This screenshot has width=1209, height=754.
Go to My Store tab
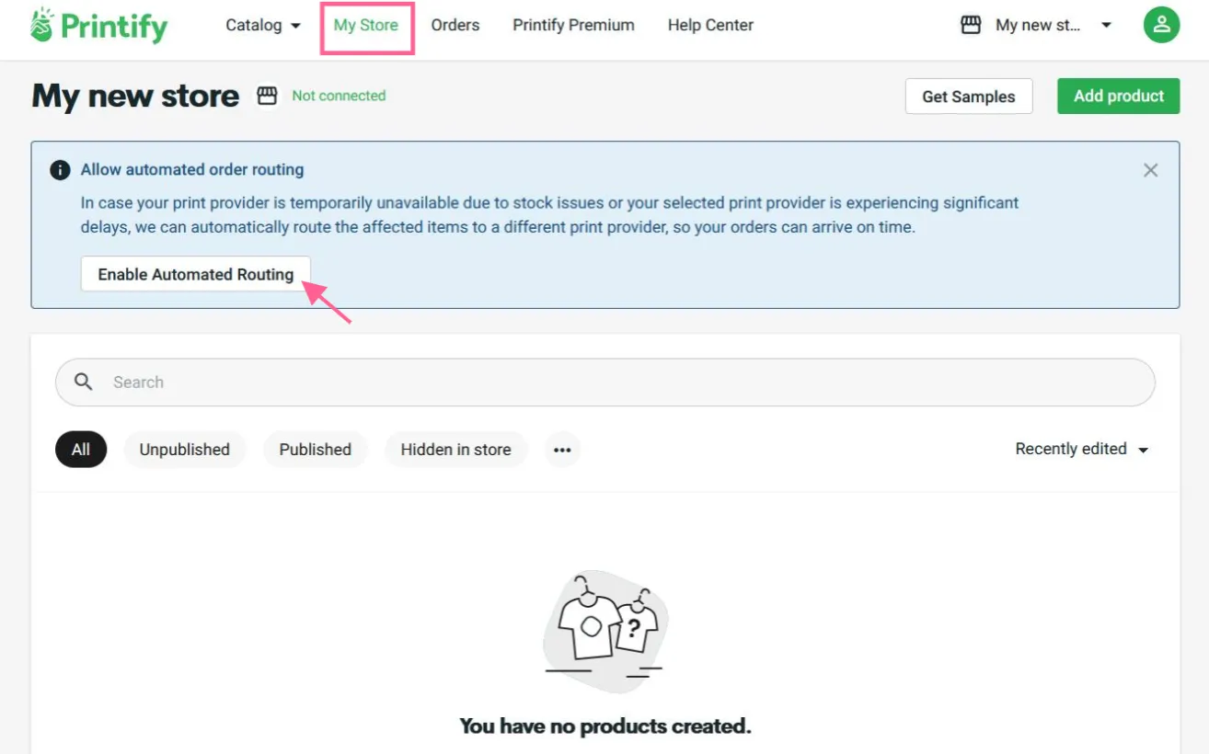366,26
